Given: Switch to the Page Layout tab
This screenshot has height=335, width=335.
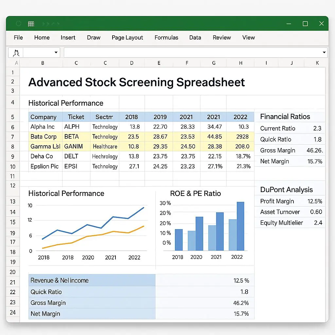Looking at the screenshot, I should [127, 38].
